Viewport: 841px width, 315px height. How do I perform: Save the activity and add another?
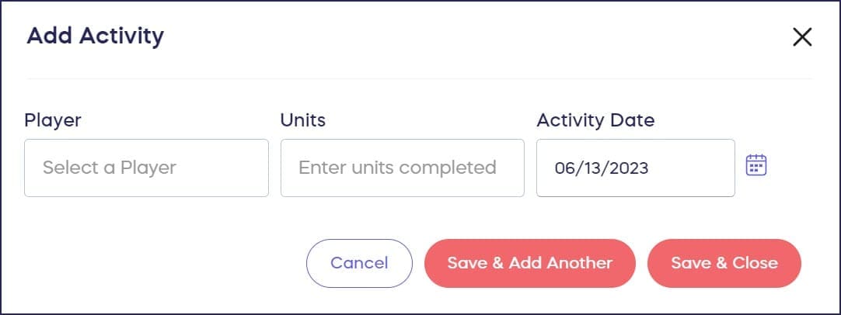pos(529,263)
